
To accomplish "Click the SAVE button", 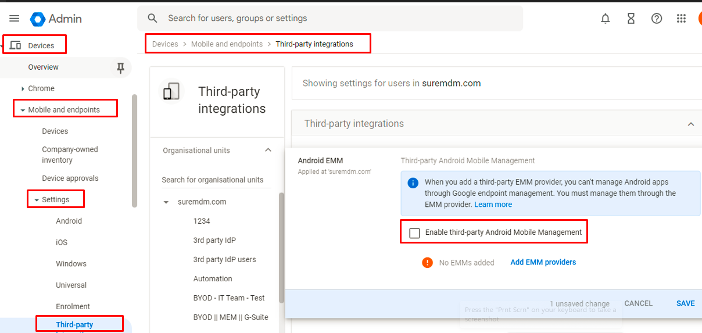I will pos(686,303).
